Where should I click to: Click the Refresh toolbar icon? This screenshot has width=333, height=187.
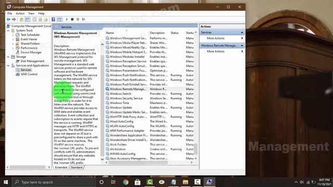tap(40, 19)
